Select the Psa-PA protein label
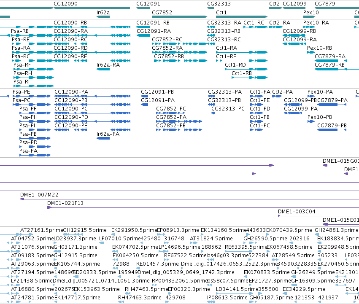The height and width of the screenshot is (304, 359). tap(28, 151)
